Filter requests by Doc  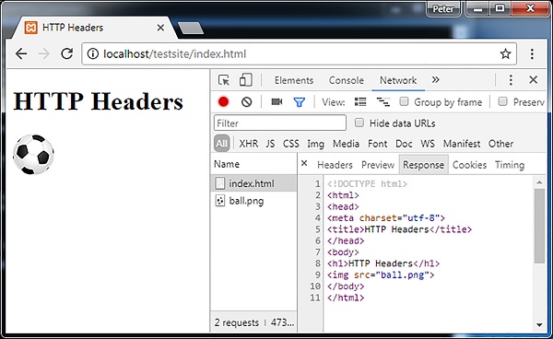pyautogui.click(x=404, y=144)
